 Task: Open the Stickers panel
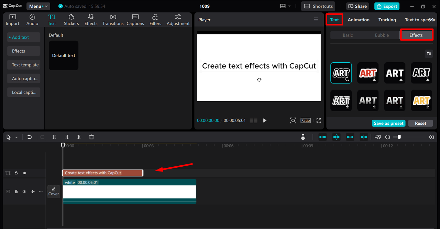pyautogui.click(x=71, y=20)
